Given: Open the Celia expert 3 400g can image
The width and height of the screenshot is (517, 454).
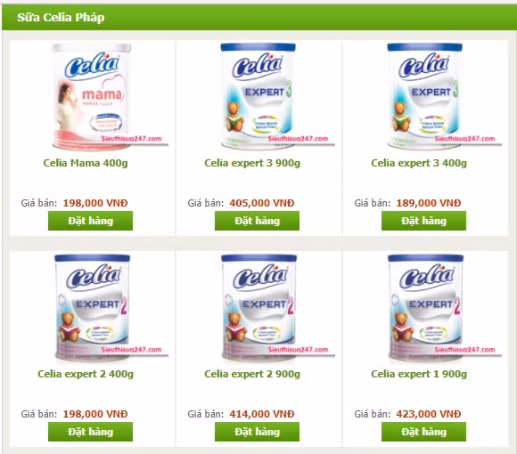Looking at the screenshot, I should pyautogui.click(x=424, y=96).
